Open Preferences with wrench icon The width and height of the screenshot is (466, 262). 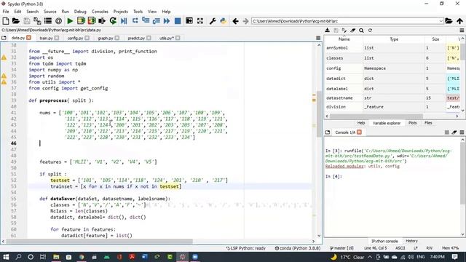coord(213,21)
